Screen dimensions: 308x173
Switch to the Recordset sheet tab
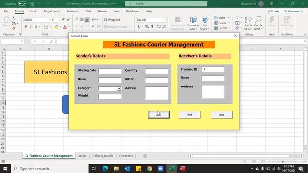point(126,156)
